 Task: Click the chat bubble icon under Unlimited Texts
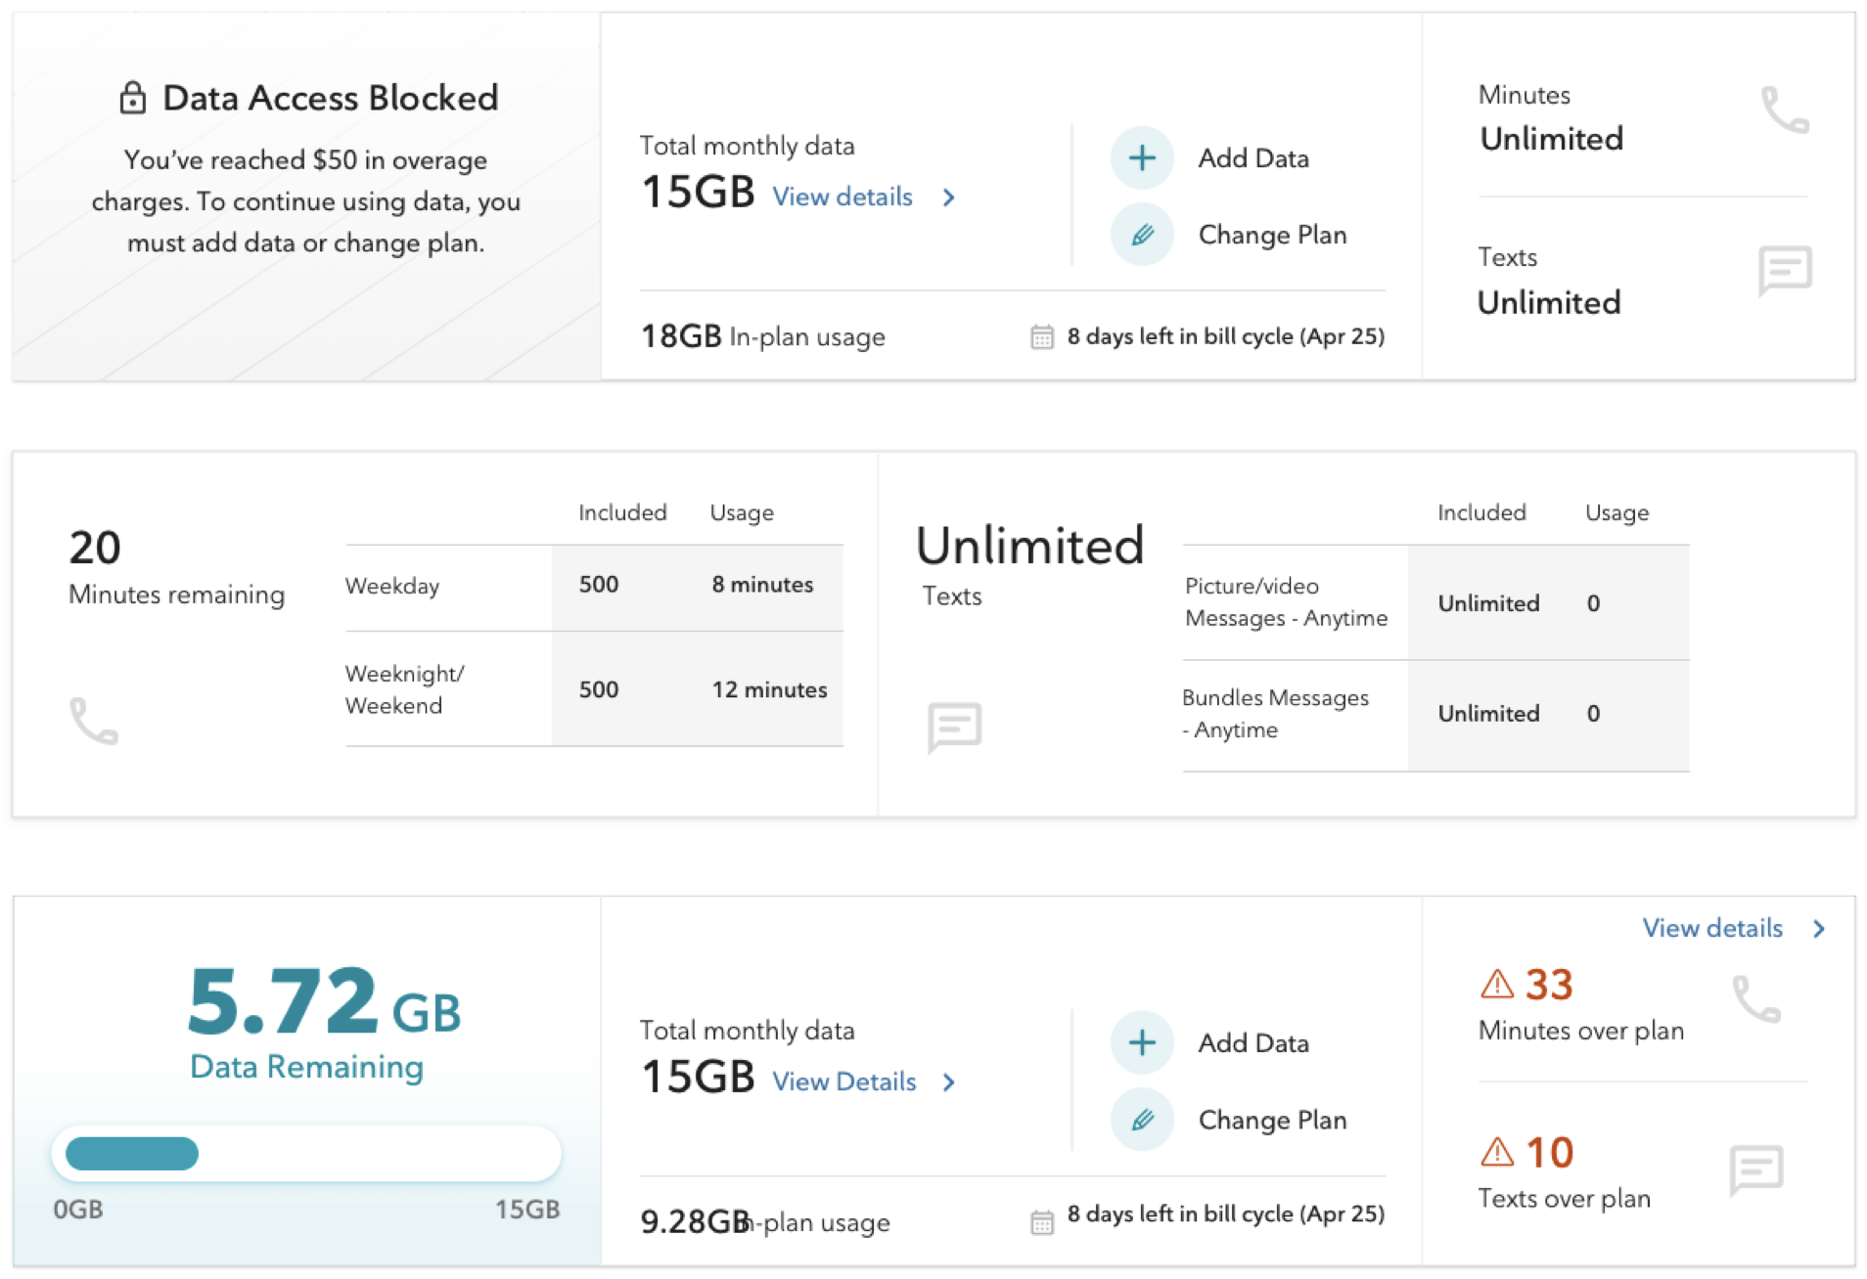coord(953,727)
